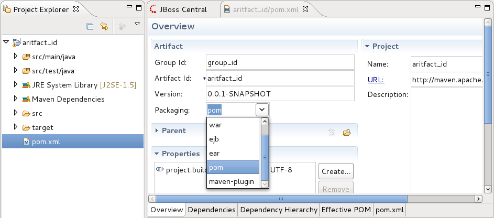Click the src folder icon
Viewport: 494px width, 218px height.
tap(26, 113)
